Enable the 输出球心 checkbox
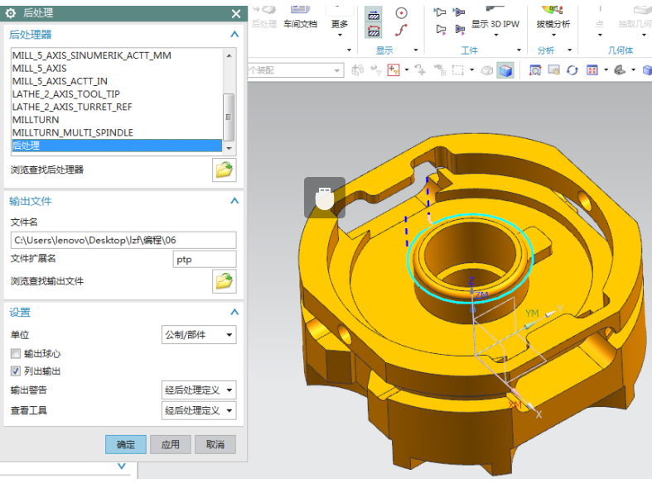Viewport: 652px width, 483px height. pyautogui.click(x=16, y=354)
